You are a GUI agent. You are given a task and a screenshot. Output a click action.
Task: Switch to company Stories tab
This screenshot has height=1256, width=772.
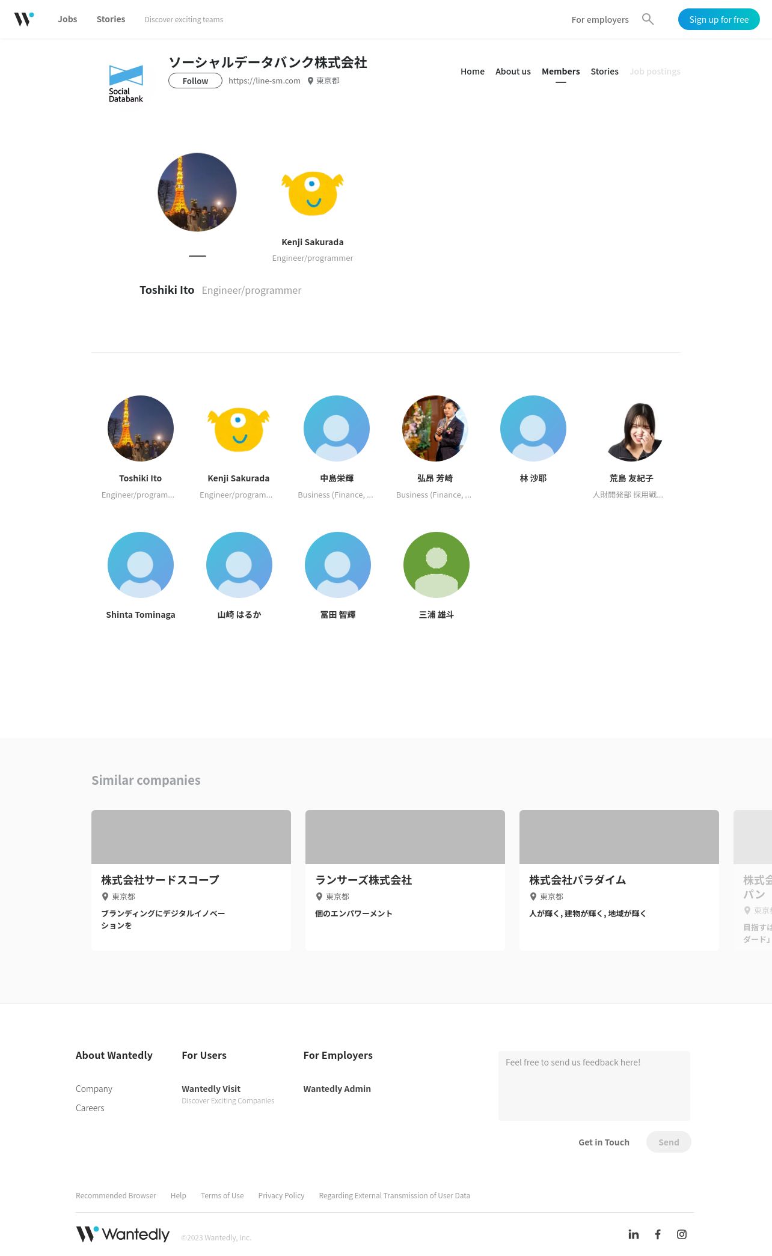[x=605, y=72]
